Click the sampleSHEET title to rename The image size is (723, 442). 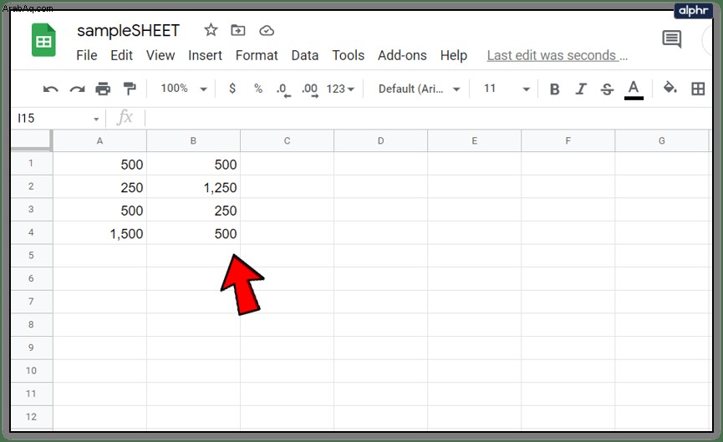click(128, 30)
